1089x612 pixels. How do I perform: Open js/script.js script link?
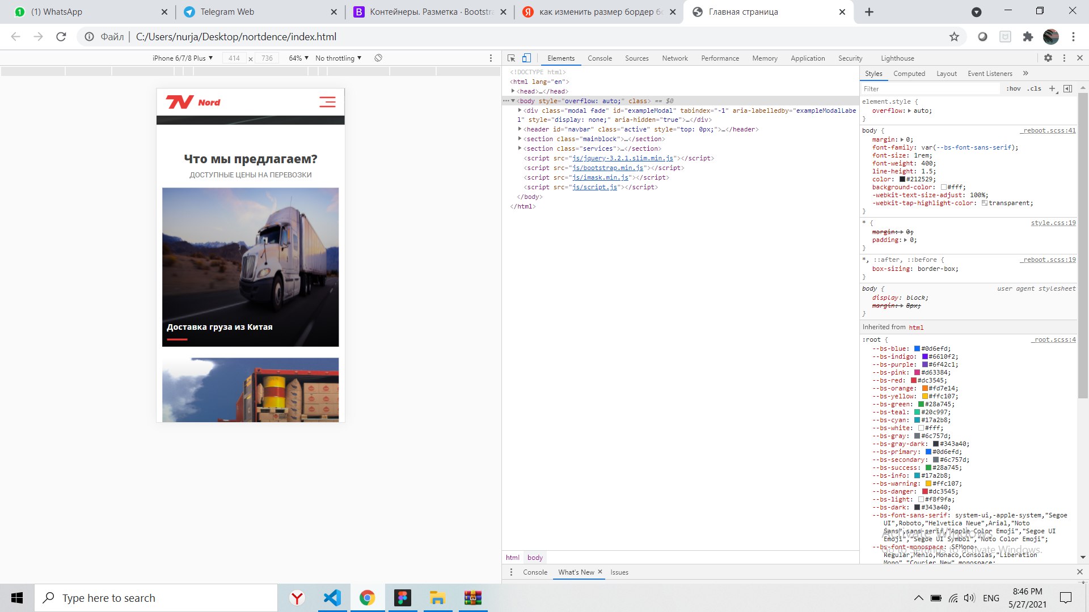coord(595,187)
